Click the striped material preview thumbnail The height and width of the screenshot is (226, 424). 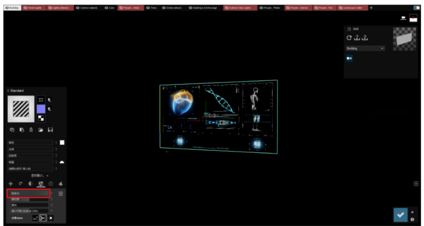[x=21, y=109]
